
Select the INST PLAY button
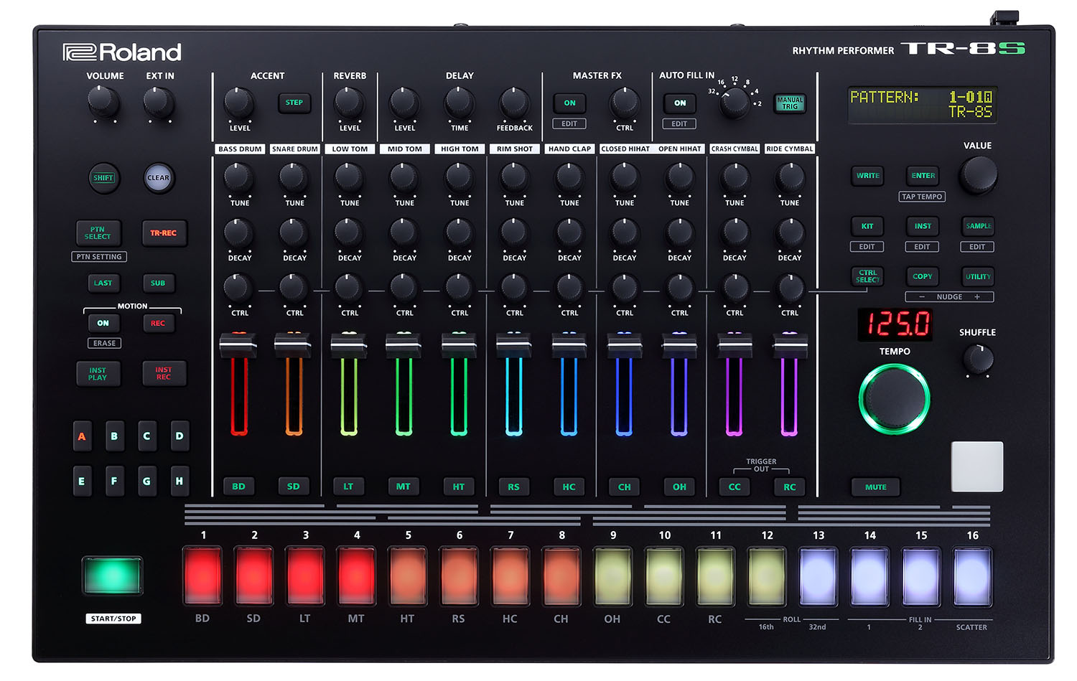coord(98,374)
